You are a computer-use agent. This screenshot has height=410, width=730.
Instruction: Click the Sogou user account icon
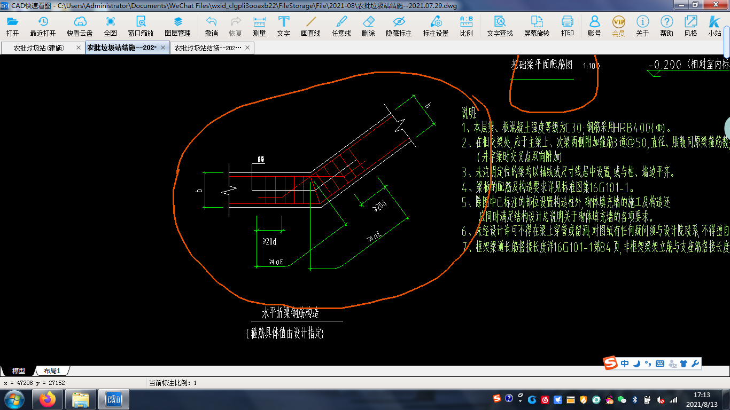(x=672, y=364)
